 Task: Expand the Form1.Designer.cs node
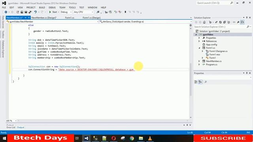(x=202, y=51)
